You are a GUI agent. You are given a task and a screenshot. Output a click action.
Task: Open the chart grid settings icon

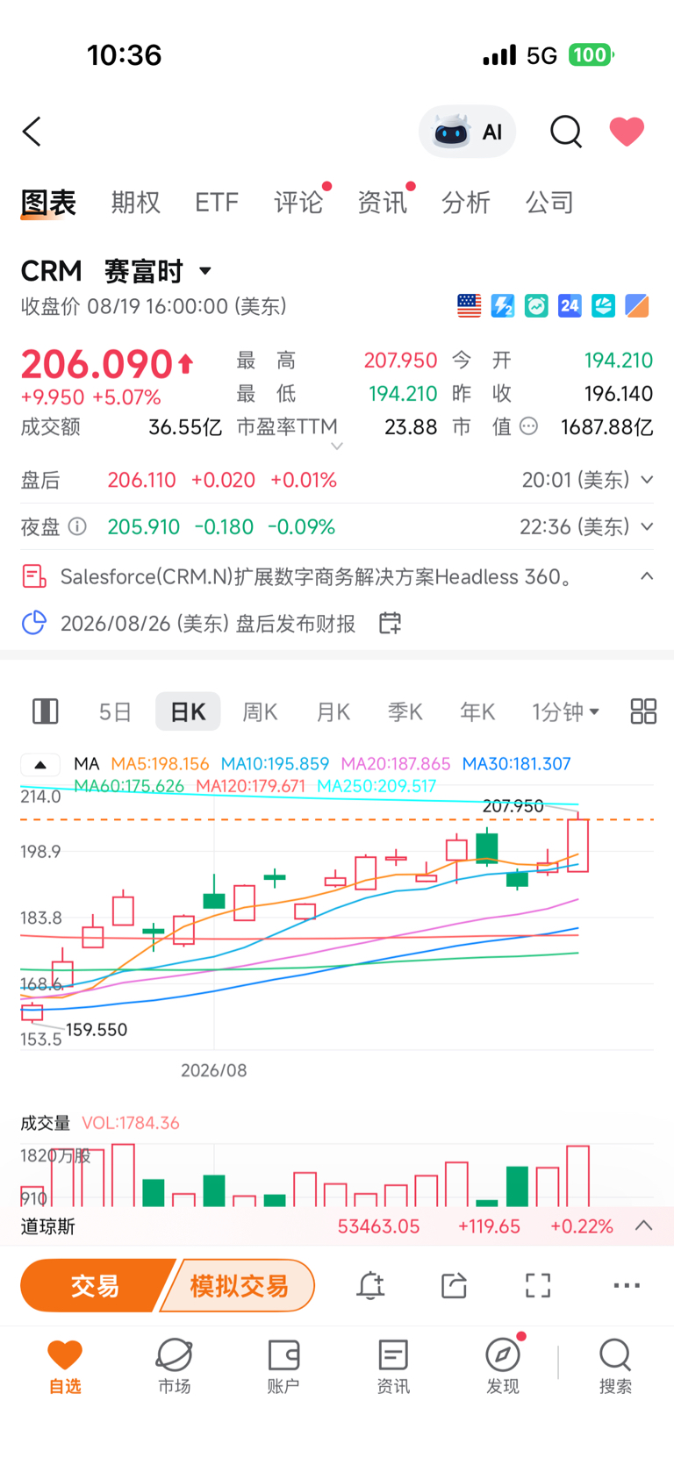click(x=643, y=711)
